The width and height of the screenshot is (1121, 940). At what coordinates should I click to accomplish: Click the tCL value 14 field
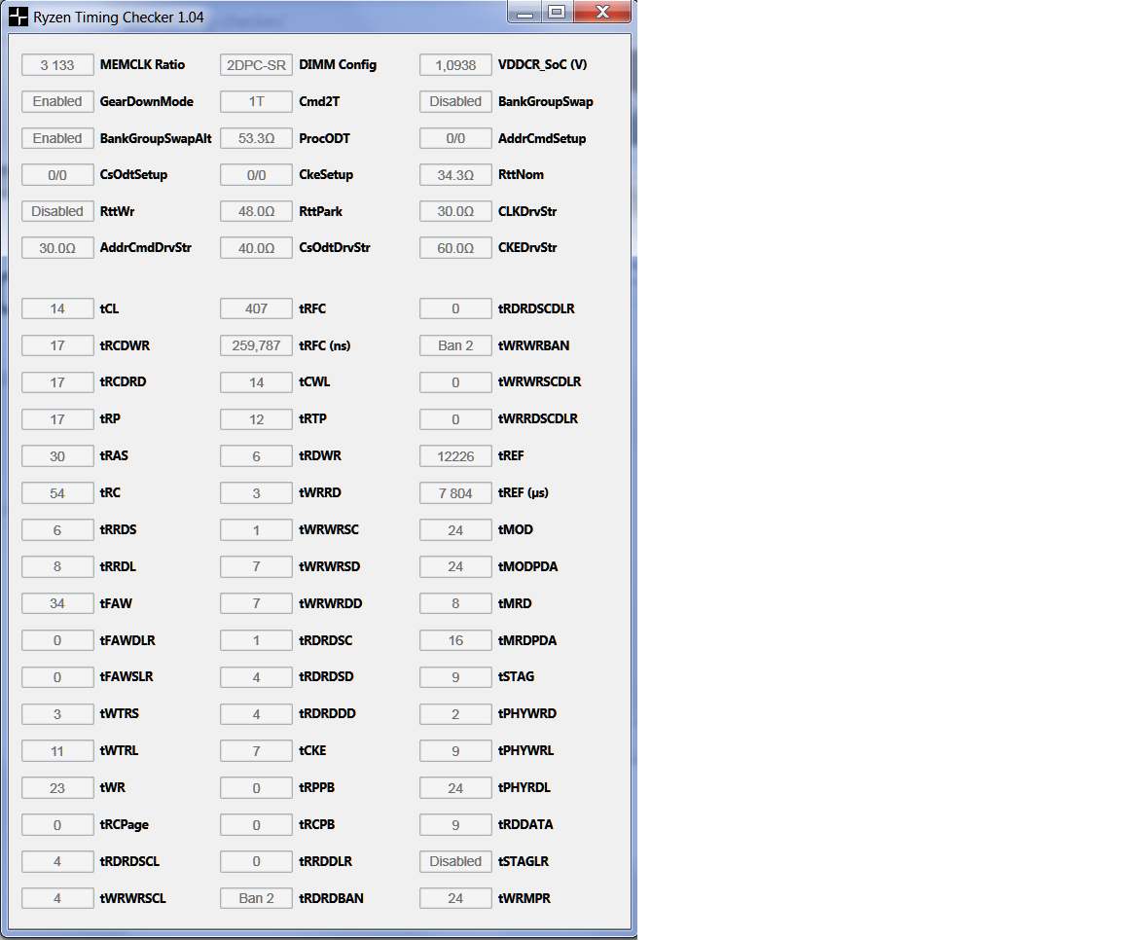point(57,308)
